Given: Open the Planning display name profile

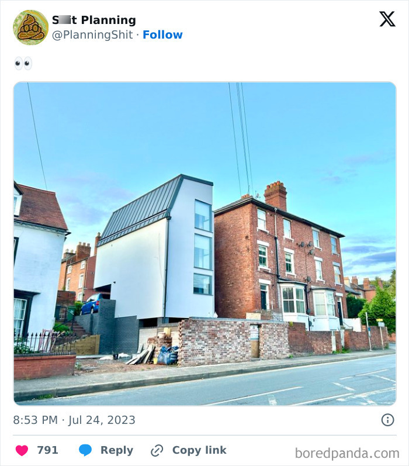Looking at the screenshot, I should click(x=94, y=20).
